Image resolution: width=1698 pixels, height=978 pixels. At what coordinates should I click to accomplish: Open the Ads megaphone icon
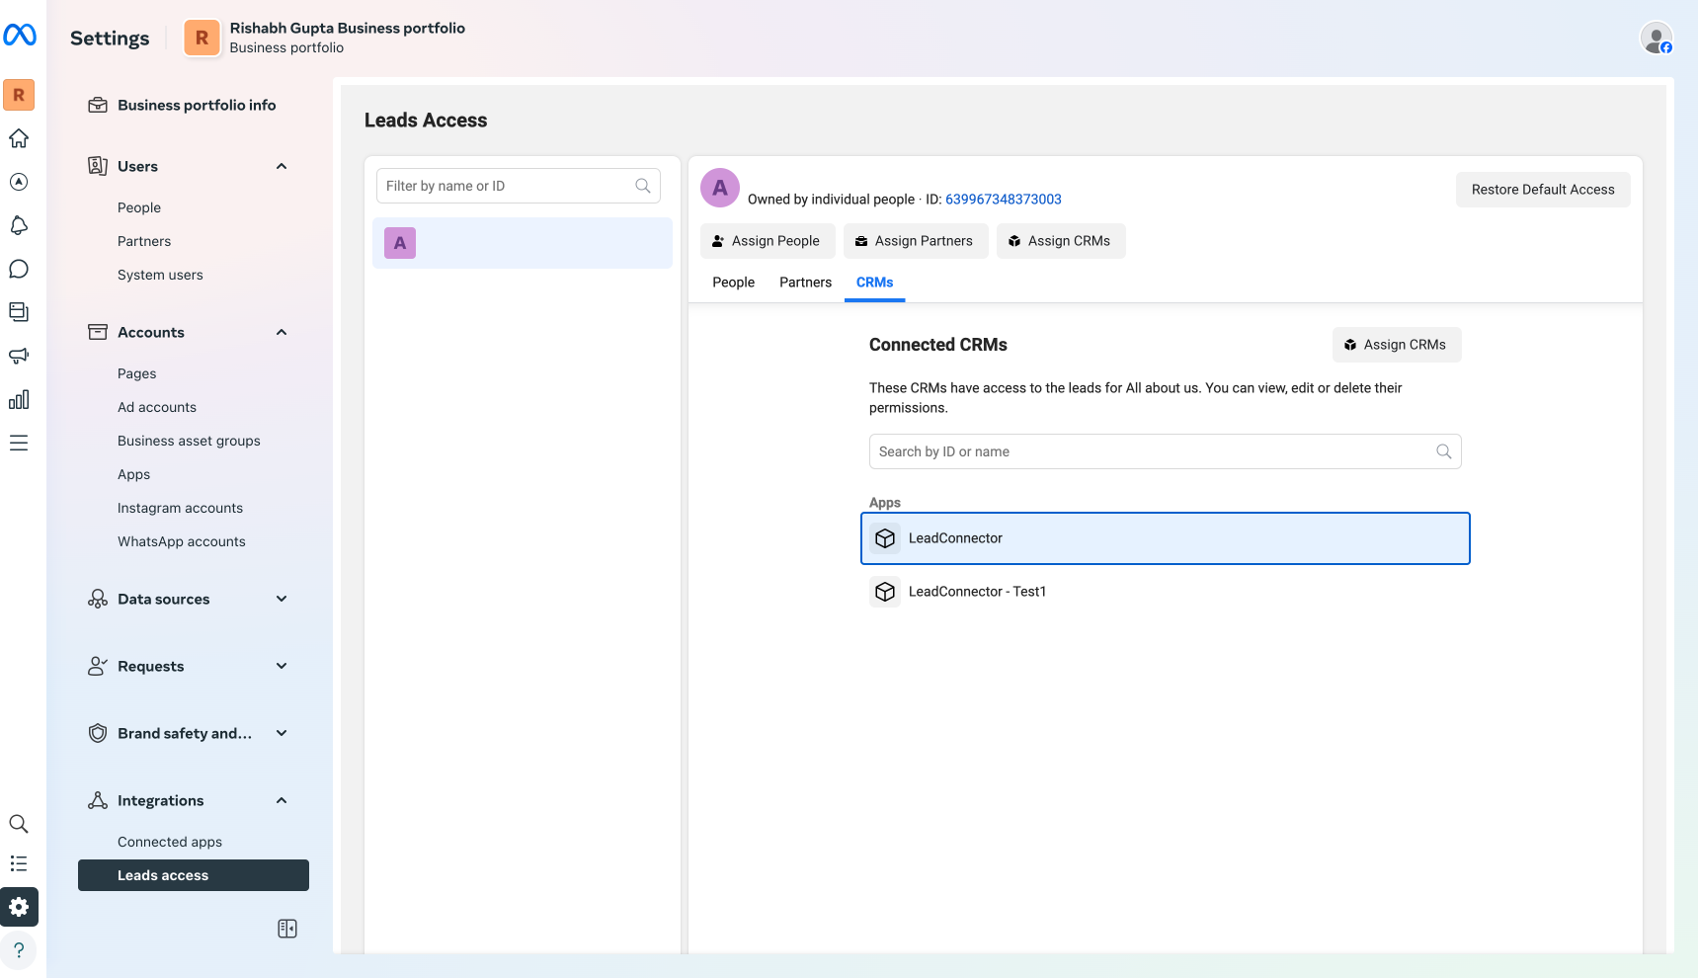pyautogui.click(x=19, y=356)
